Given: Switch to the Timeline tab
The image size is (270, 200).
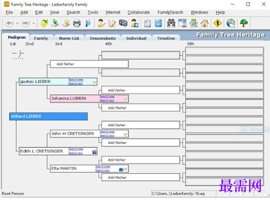Looking at the screenshot, I should [x=166, y=38].
